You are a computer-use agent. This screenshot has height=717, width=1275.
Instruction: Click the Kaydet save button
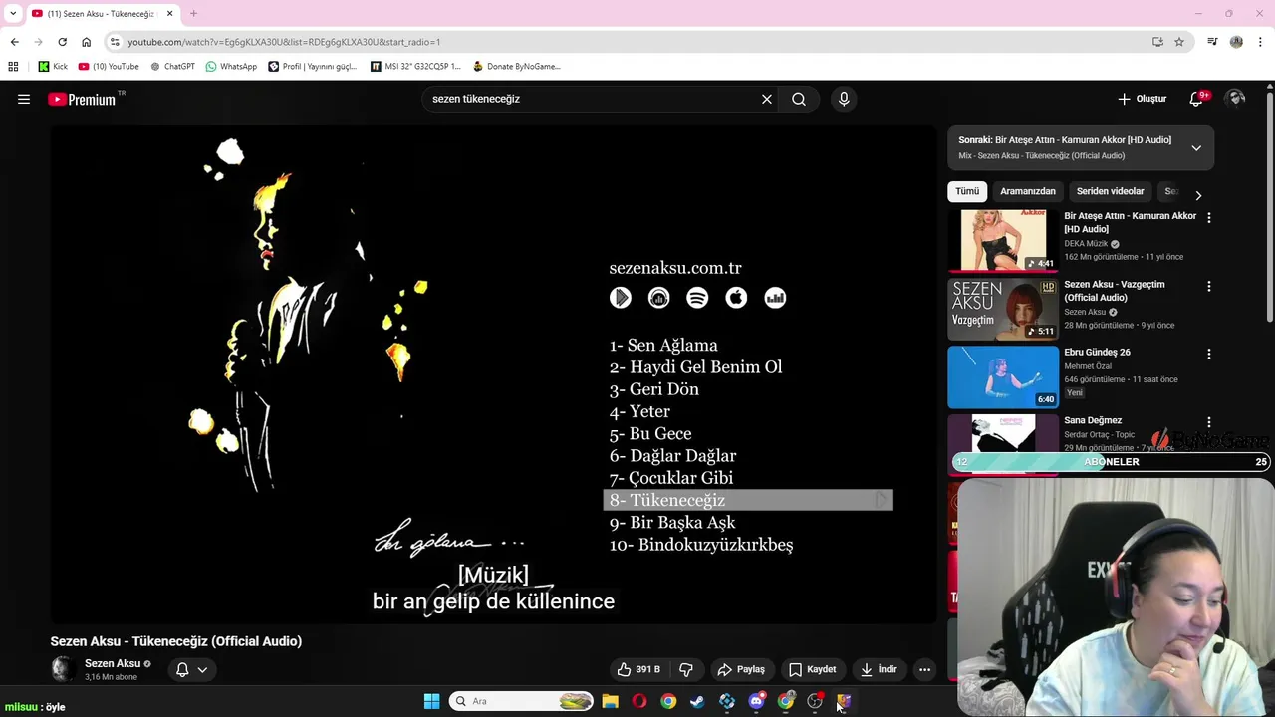pyautogui.click(x=812, y=669)
